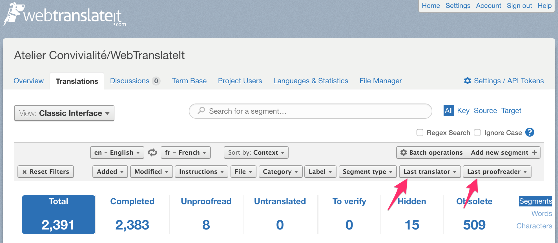Click the swap languages arrows icon

pyautogui.click(x=152, y=152)
